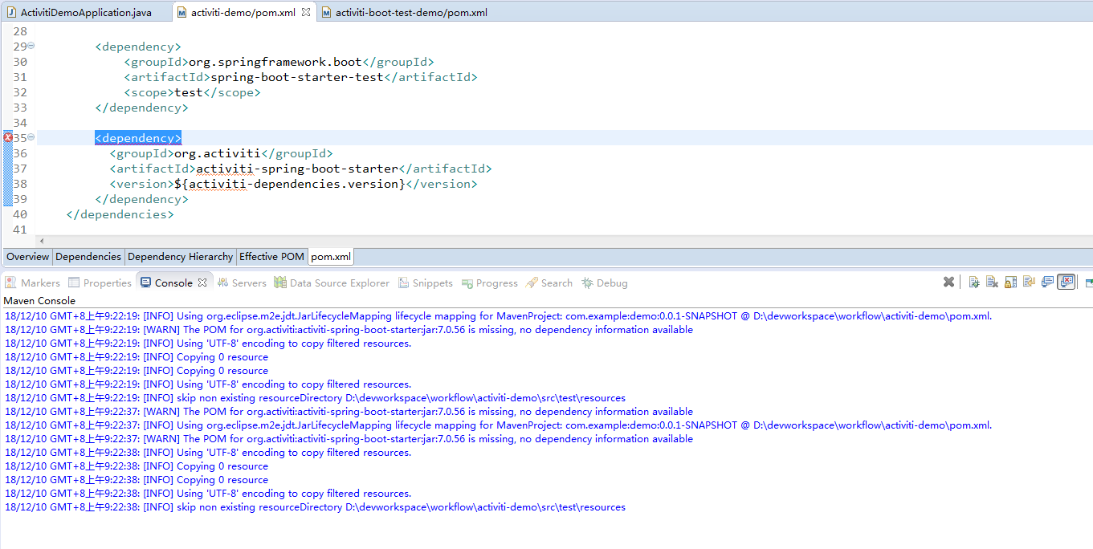Click the activiti-spring-boot-starter artifactId text
This screenshot has height=549, width=1093.
pyautogui.click(x=297, y=169)
